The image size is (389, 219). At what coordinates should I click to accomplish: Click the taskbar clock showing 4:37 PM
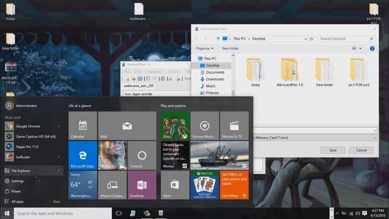[378, 213]
